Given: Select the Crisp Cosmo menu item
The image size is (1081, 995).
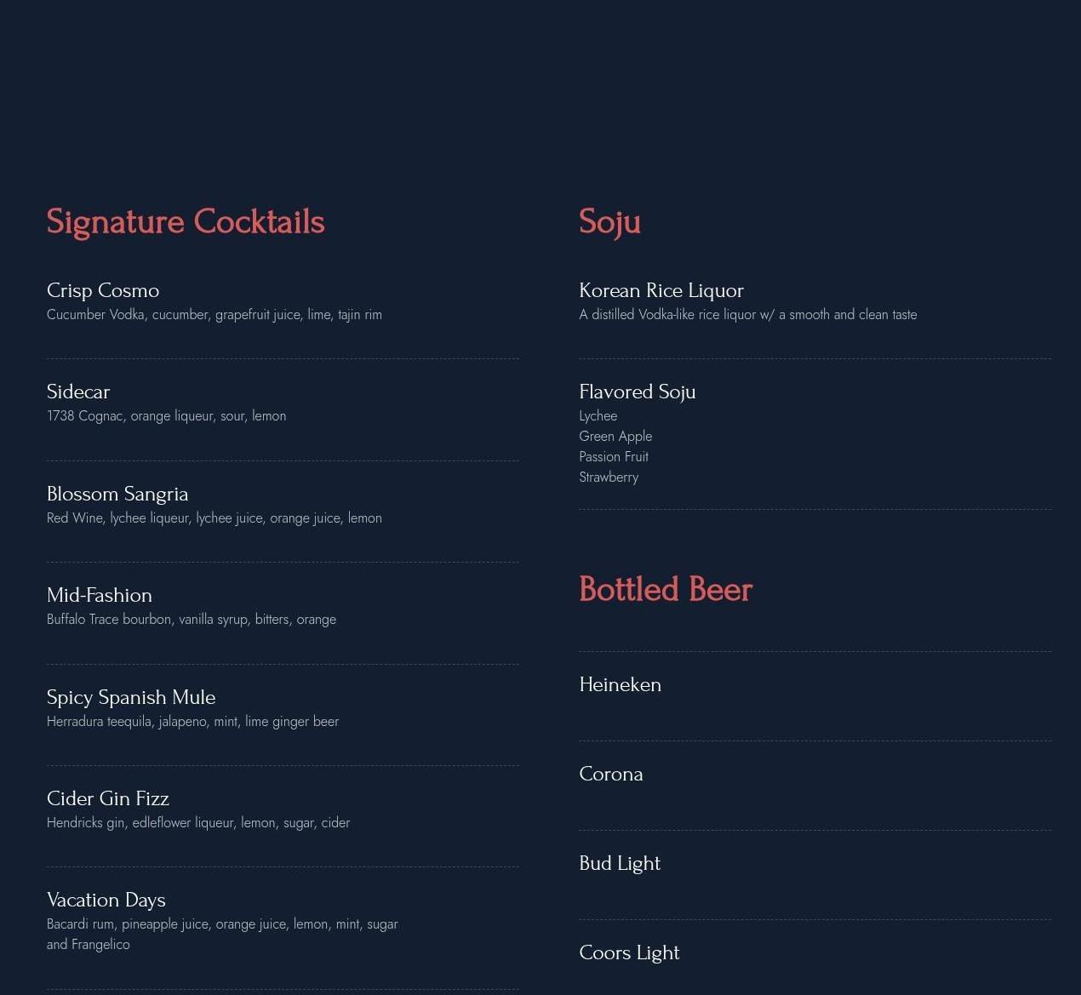Looking at the screenshot, I should pyautogui.click(x=103, y=291).
